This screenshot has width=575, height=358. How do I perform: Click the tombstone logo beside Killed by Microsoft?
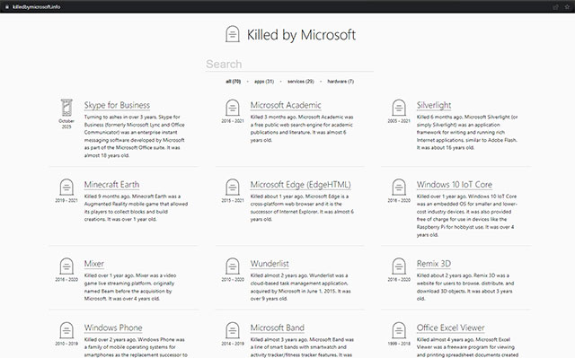coord(233,34)
